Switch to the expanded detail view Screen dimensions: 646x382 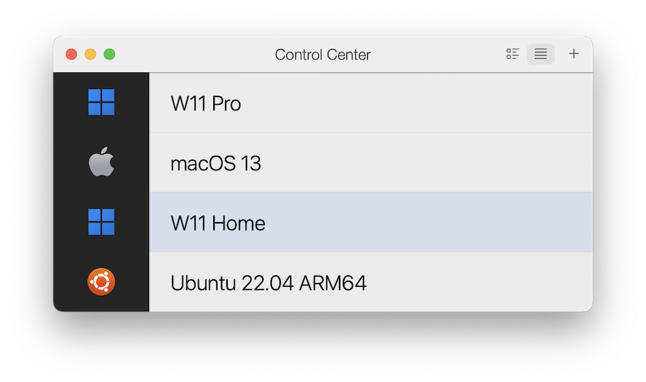point(512,54)
